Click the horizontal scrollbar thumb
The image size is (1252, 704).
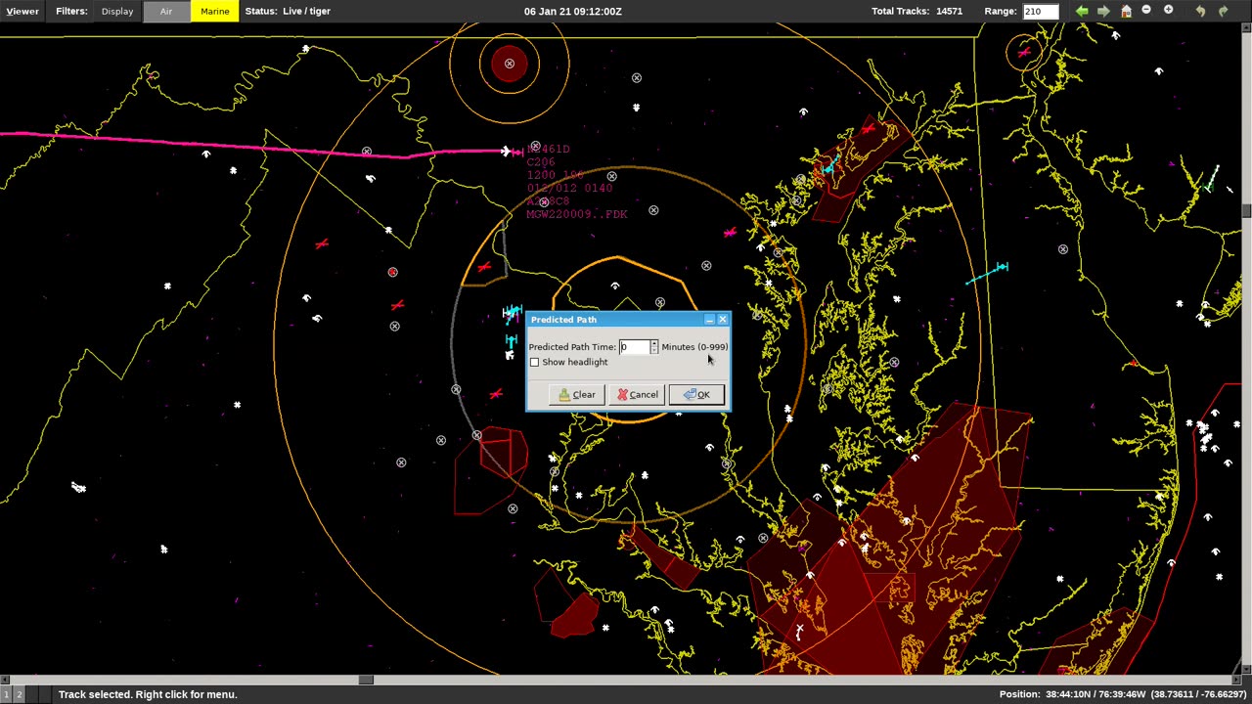365,680
